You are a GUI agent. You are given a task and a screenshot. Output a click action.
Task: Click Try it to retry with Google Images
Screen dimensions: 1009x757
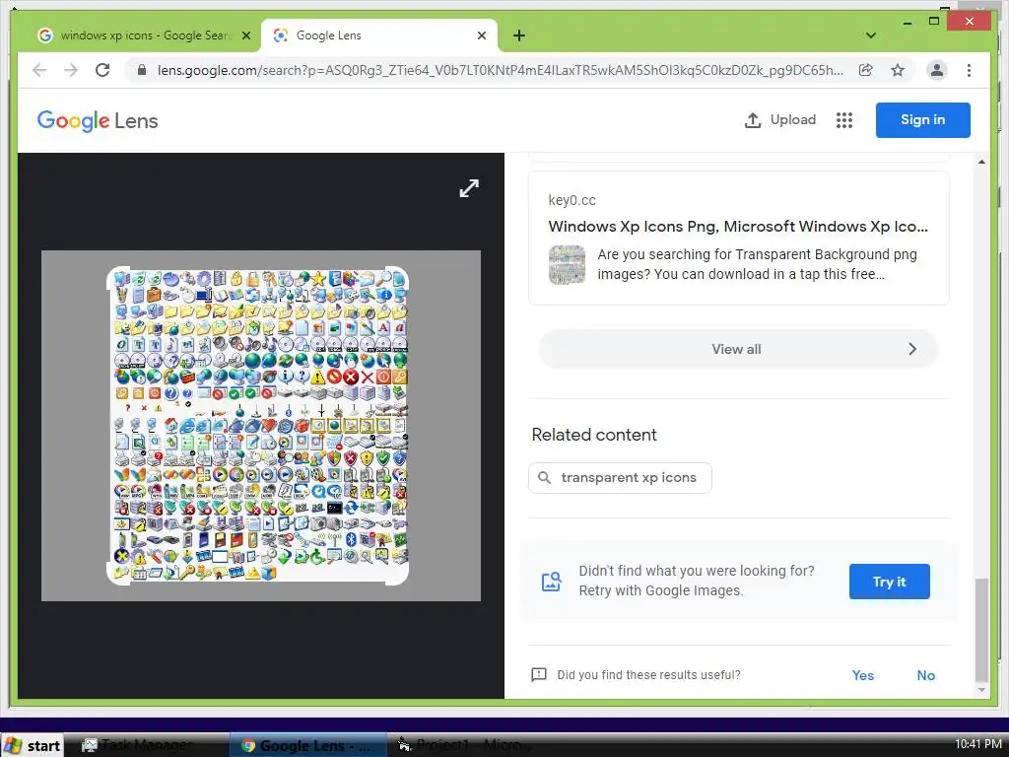click(890, 582)
